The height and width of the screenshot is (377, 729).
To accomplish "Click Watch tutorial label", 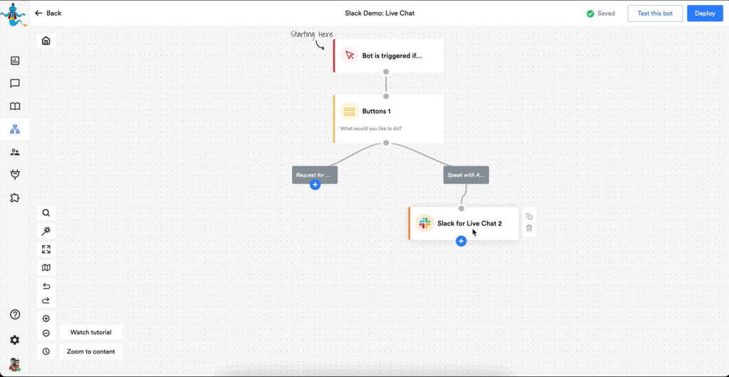I will pos(90,332).
